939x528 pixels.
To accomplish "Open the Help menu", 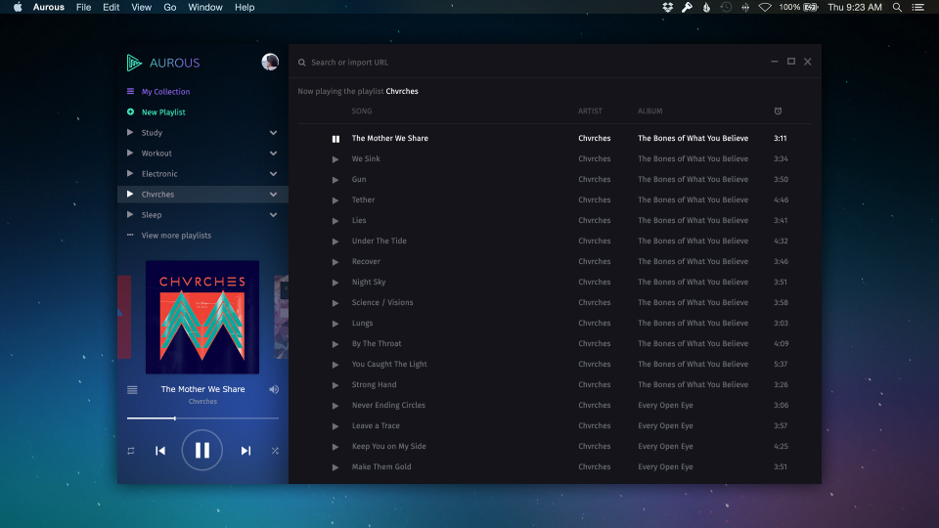I will (245, 7).
